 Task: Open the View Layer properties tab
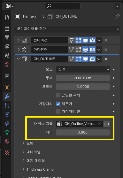point(7,47)
